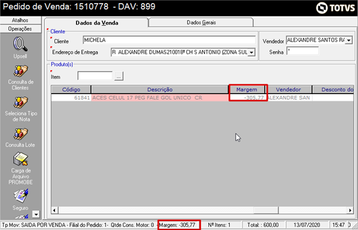The height and width of the screenshot is (230, 358).
Task: Switch to Dados Gerais tab
Action: pos(201,23)
